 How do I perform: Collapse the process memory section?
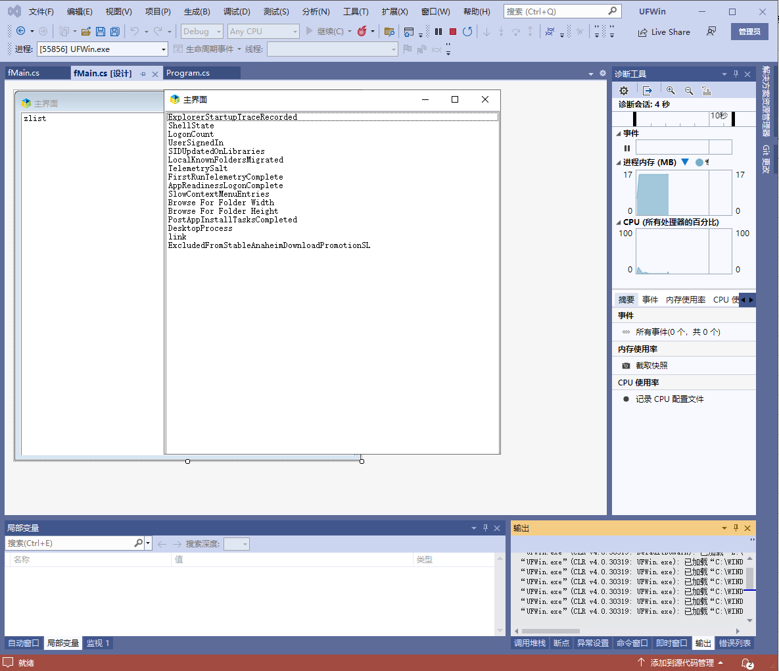click(619, 162)
